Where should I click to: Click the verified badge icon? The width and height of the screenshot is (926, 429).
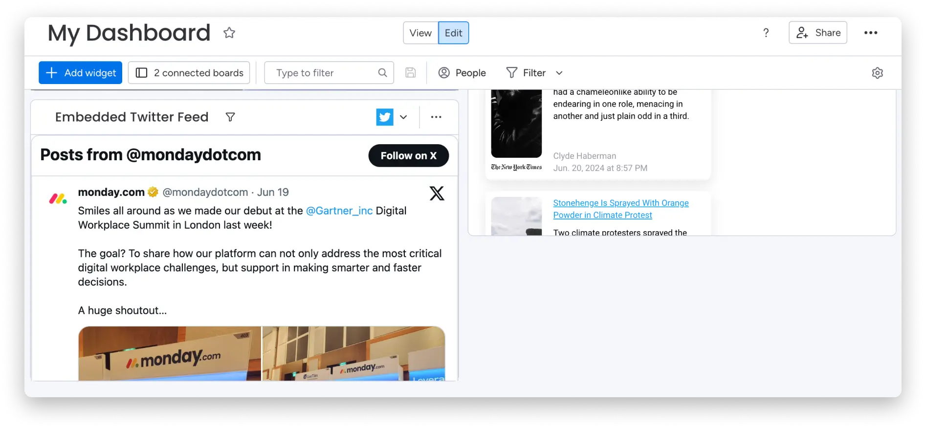click(153, 193)
